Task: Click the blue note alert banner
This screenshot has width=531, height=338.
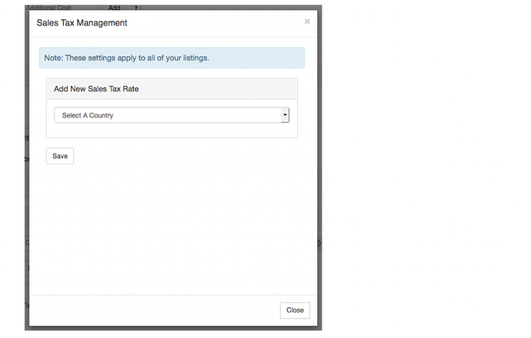Action: pos(172,58)
